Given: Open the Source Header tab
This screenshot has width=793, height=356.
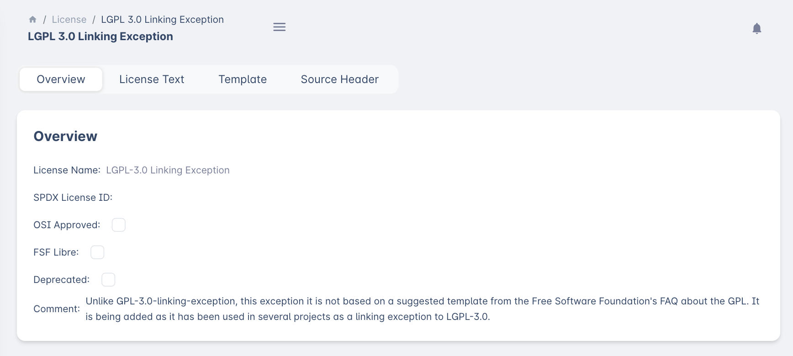Looking at the screenshot, I should (x=339, y=79).
